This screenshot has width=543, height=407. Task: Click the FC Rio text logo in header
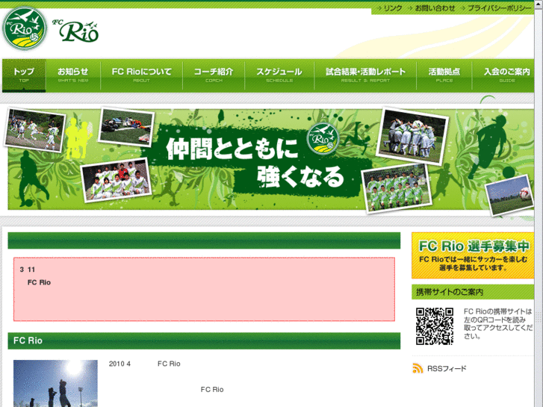click(x=76, y=31)
